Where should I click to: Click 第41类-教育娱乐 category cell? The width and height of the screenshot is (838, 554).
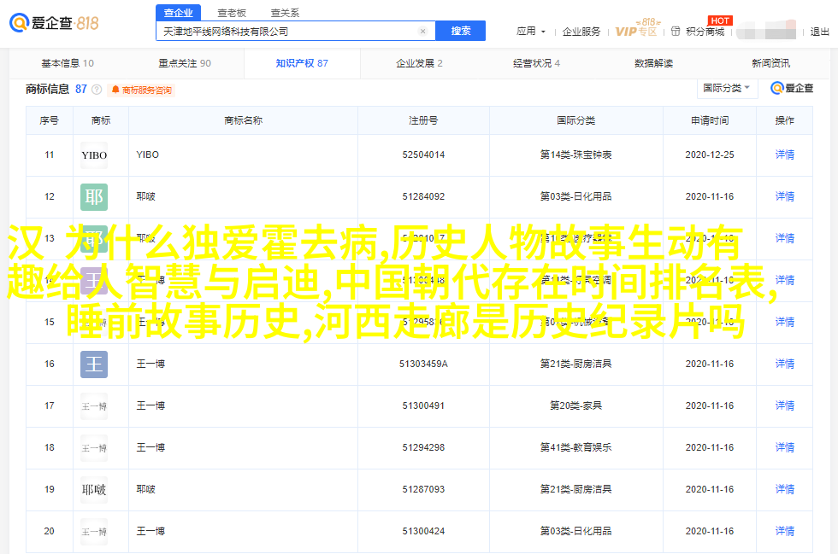click(x=575, y=447)
